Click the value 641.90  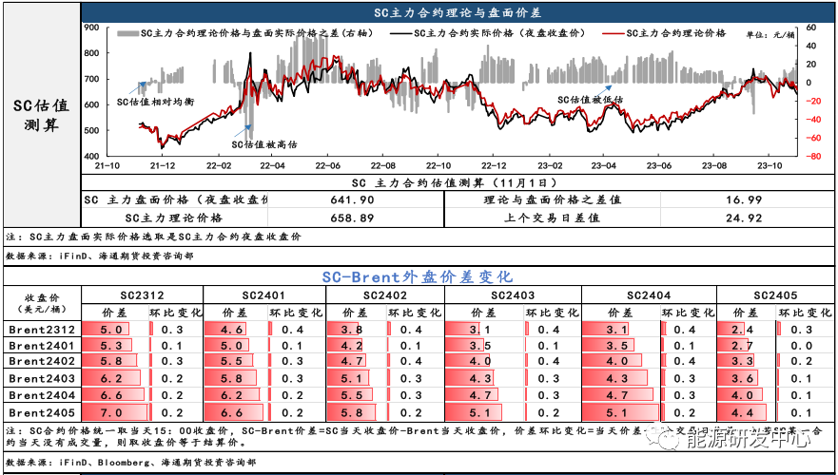pyautogui.click(x=353, y=200)
